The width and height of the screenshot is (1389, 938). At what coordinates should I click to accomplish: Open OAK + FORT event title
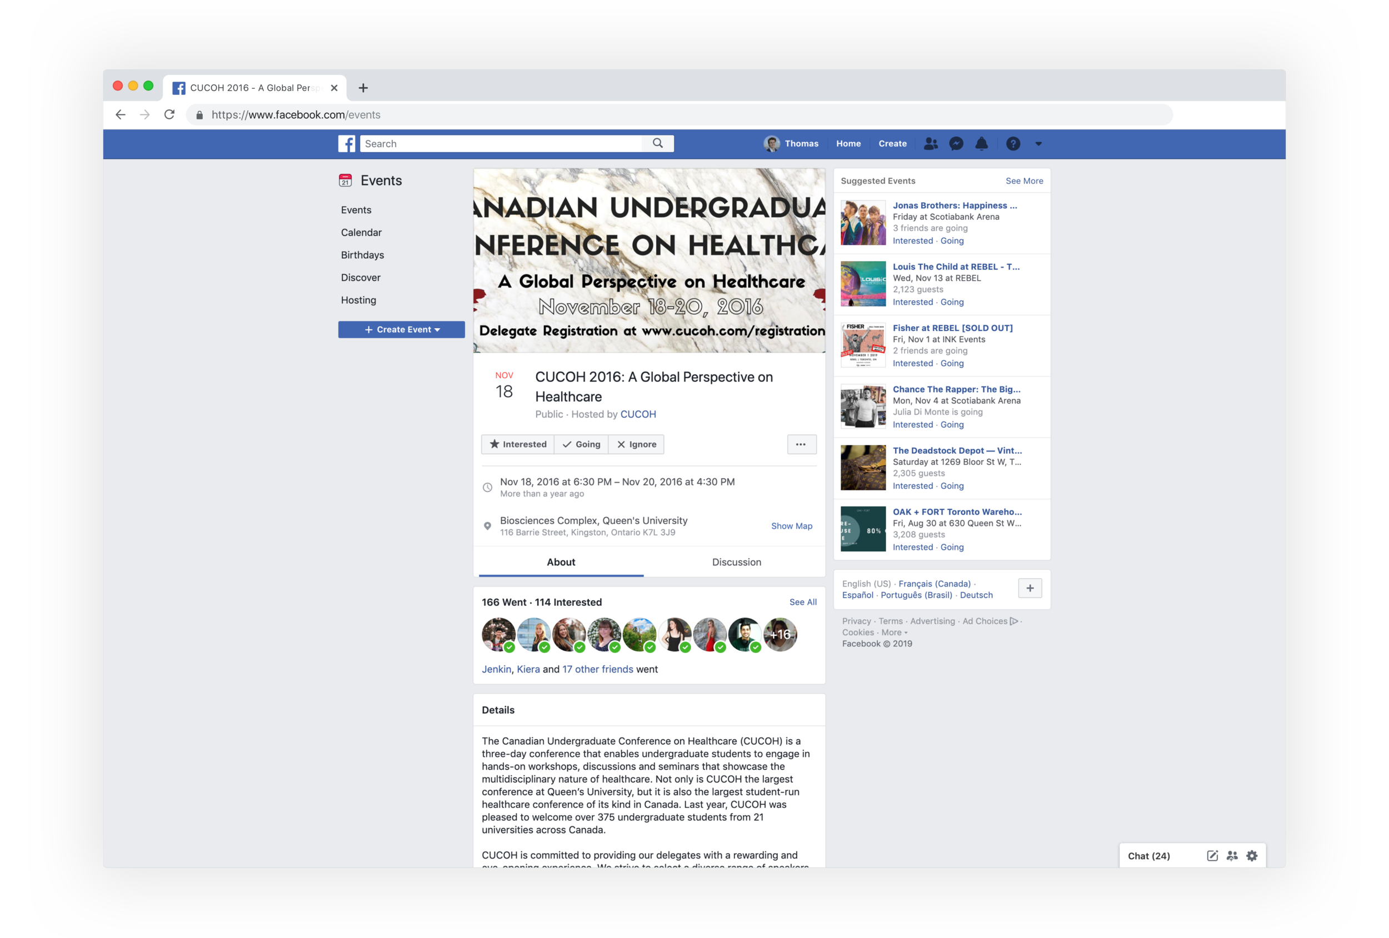957,512
